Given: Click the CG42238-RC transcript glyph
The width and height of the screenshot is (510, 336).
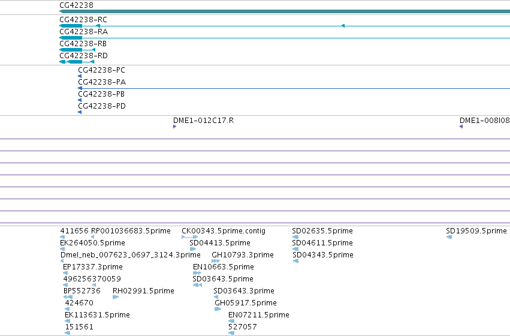Looking at the screenshot, I should [x=285, y=26].
